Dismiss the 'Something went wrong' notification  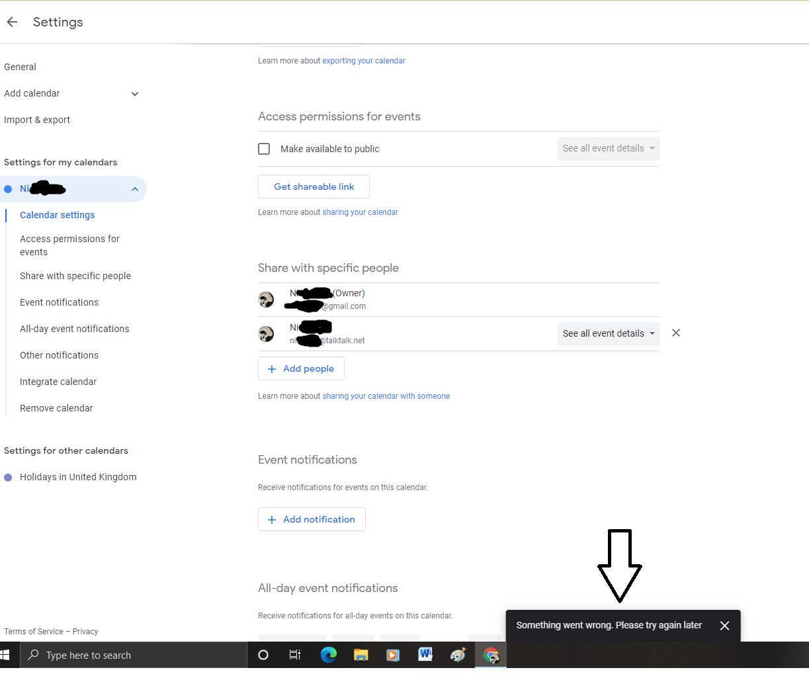724,626
